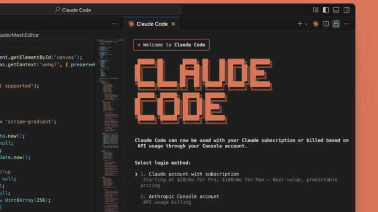Expand the dropdown arrow beside the plus icon
Screen dimensions: 378x212
click(307, 24)
